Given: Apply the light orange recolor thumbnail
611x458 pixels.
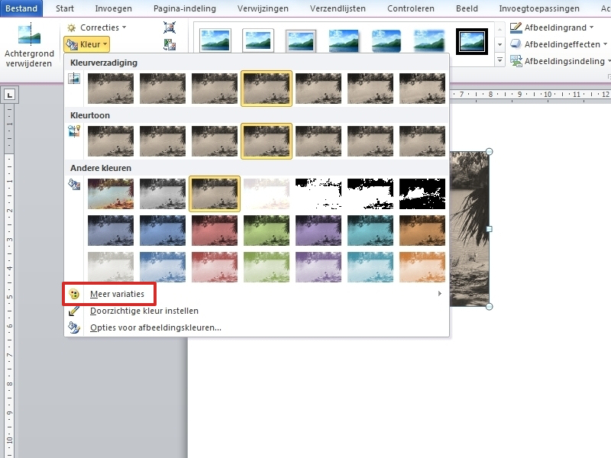Looking at the screenshot, I should [422, 266].
